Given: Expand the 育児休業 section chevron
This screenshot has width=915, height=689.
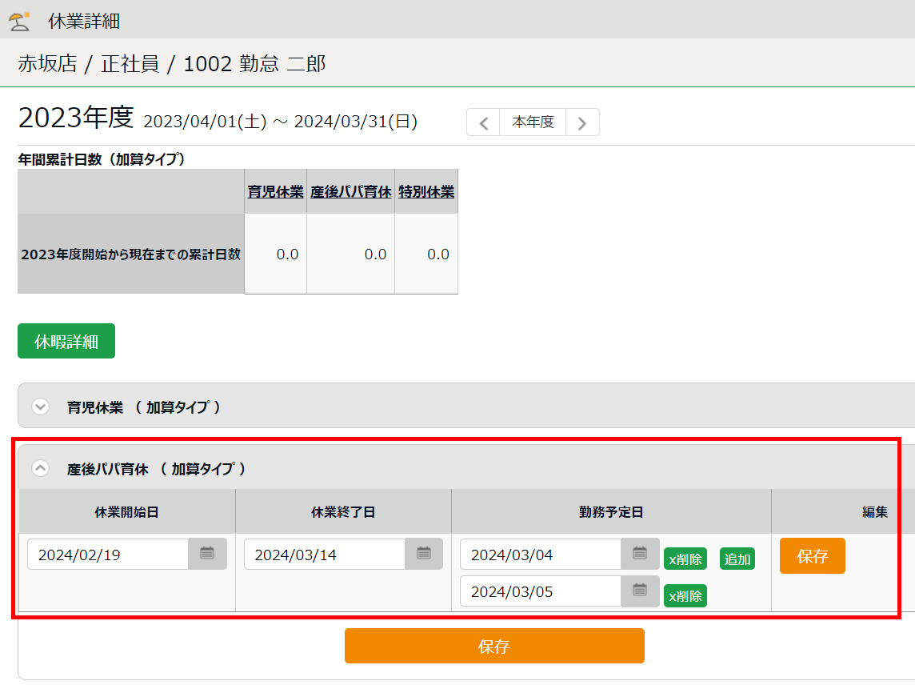Looking at the screenshot, I should click(40, 407).
